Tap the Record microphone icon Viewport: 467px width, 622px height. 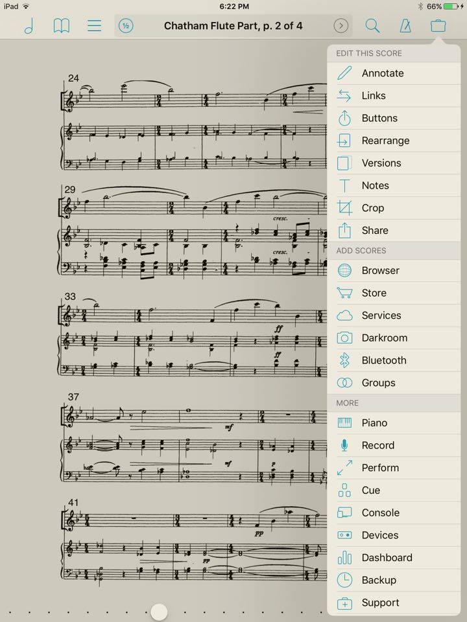pos(344,444)
